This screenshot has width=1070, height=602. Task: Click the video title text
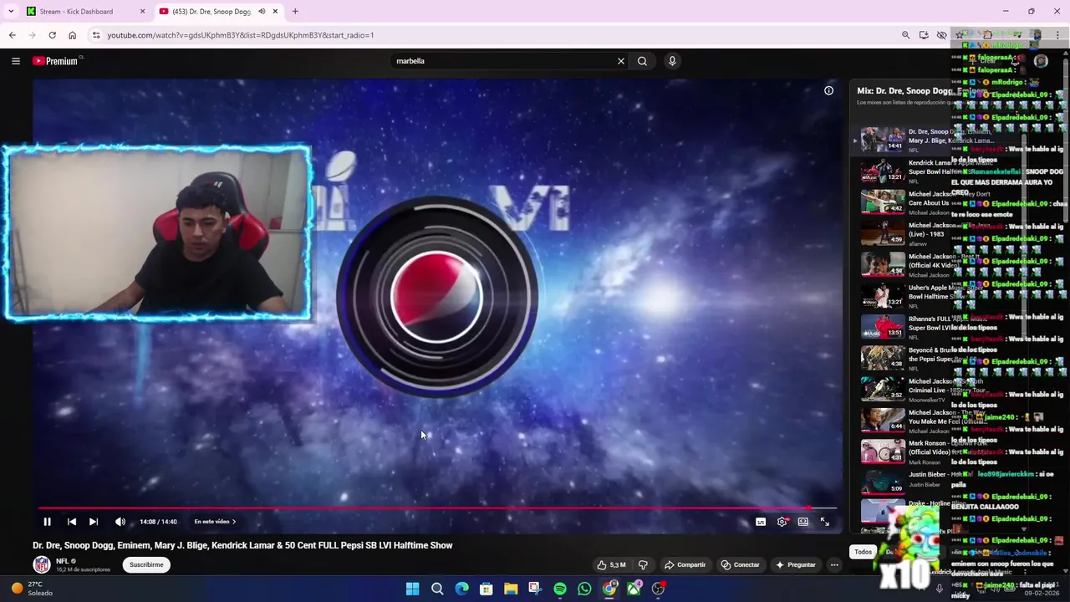(242, 545)
